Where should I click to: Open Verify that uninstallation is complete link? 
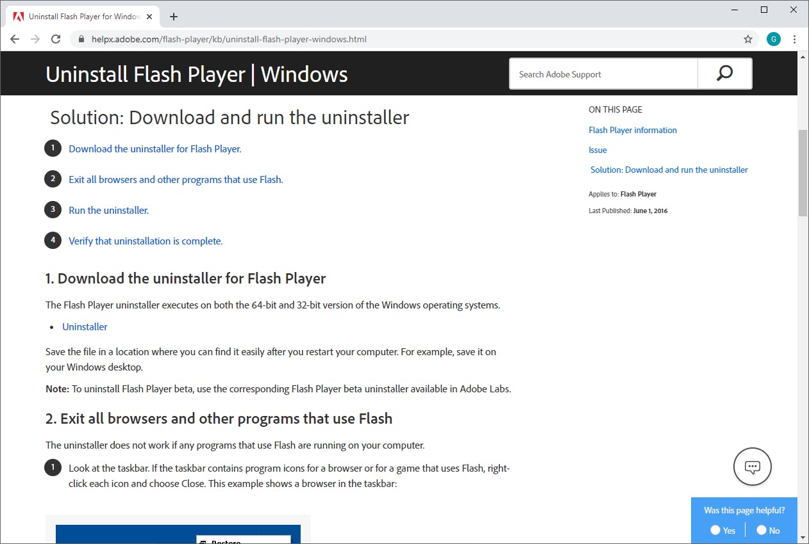point(146,241)
